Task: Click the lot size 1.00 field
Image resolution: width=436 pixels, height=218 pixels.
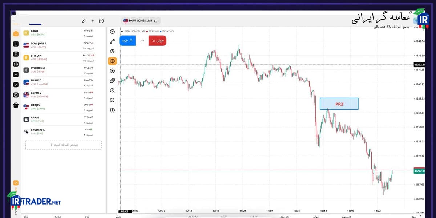Action: [142, 40]
